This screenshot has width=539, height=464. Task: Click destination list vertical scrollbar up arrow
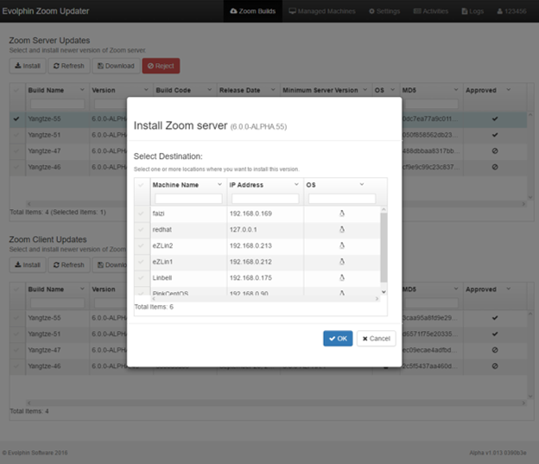tap(384, 209)
